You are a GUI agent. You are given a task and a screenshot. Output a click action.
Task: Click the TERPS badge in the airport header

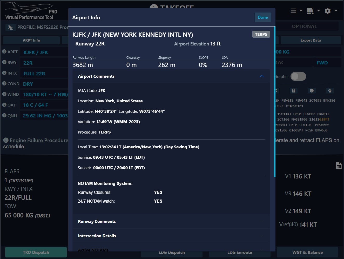click(261, 34)
